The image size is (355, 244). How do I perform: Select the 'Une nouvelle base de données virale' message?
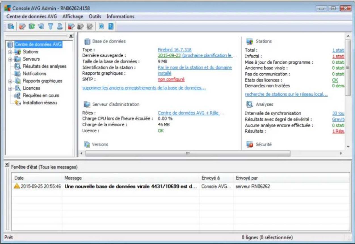(131, 187)
